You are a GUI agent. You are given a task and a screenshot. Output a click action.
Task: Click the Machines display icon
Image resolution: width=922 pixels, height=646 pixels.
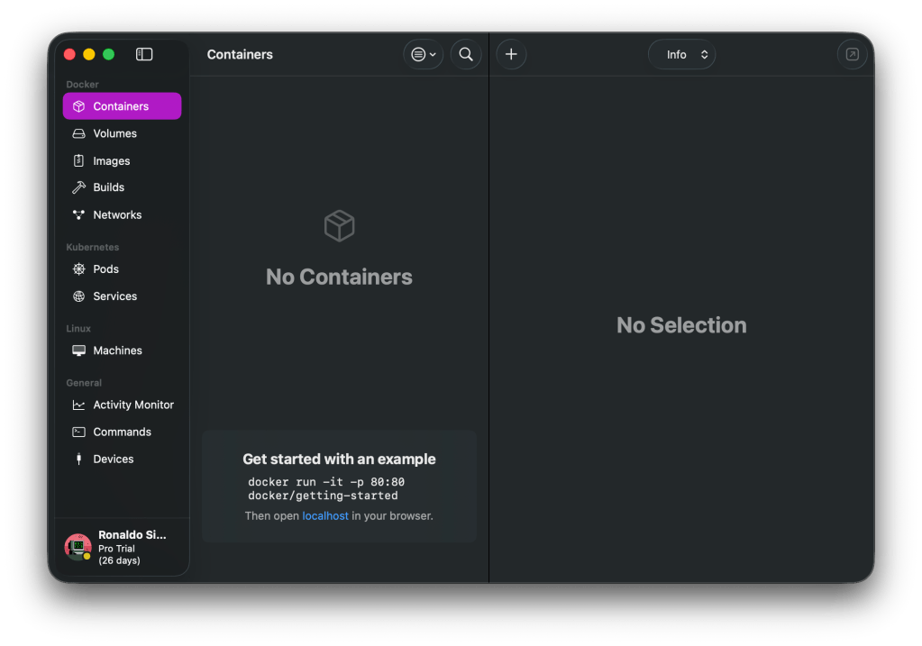click(x=78, y=350)
